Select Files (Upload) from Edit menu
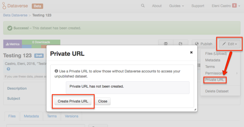This screenshot has width=244, height=127. pos(216,54)
